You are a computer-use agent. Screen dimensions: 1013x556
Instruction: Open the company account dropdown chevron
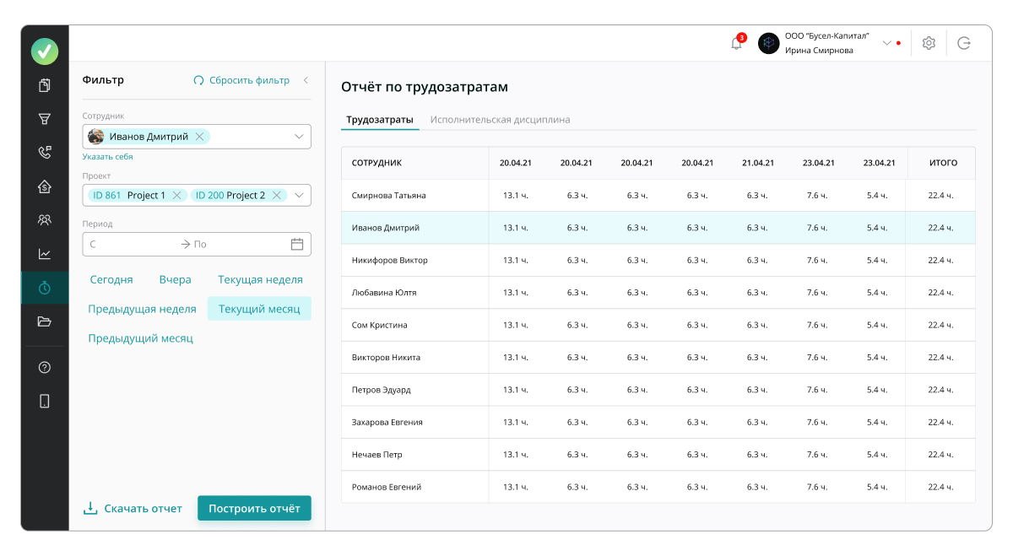(x=886, y=43)
